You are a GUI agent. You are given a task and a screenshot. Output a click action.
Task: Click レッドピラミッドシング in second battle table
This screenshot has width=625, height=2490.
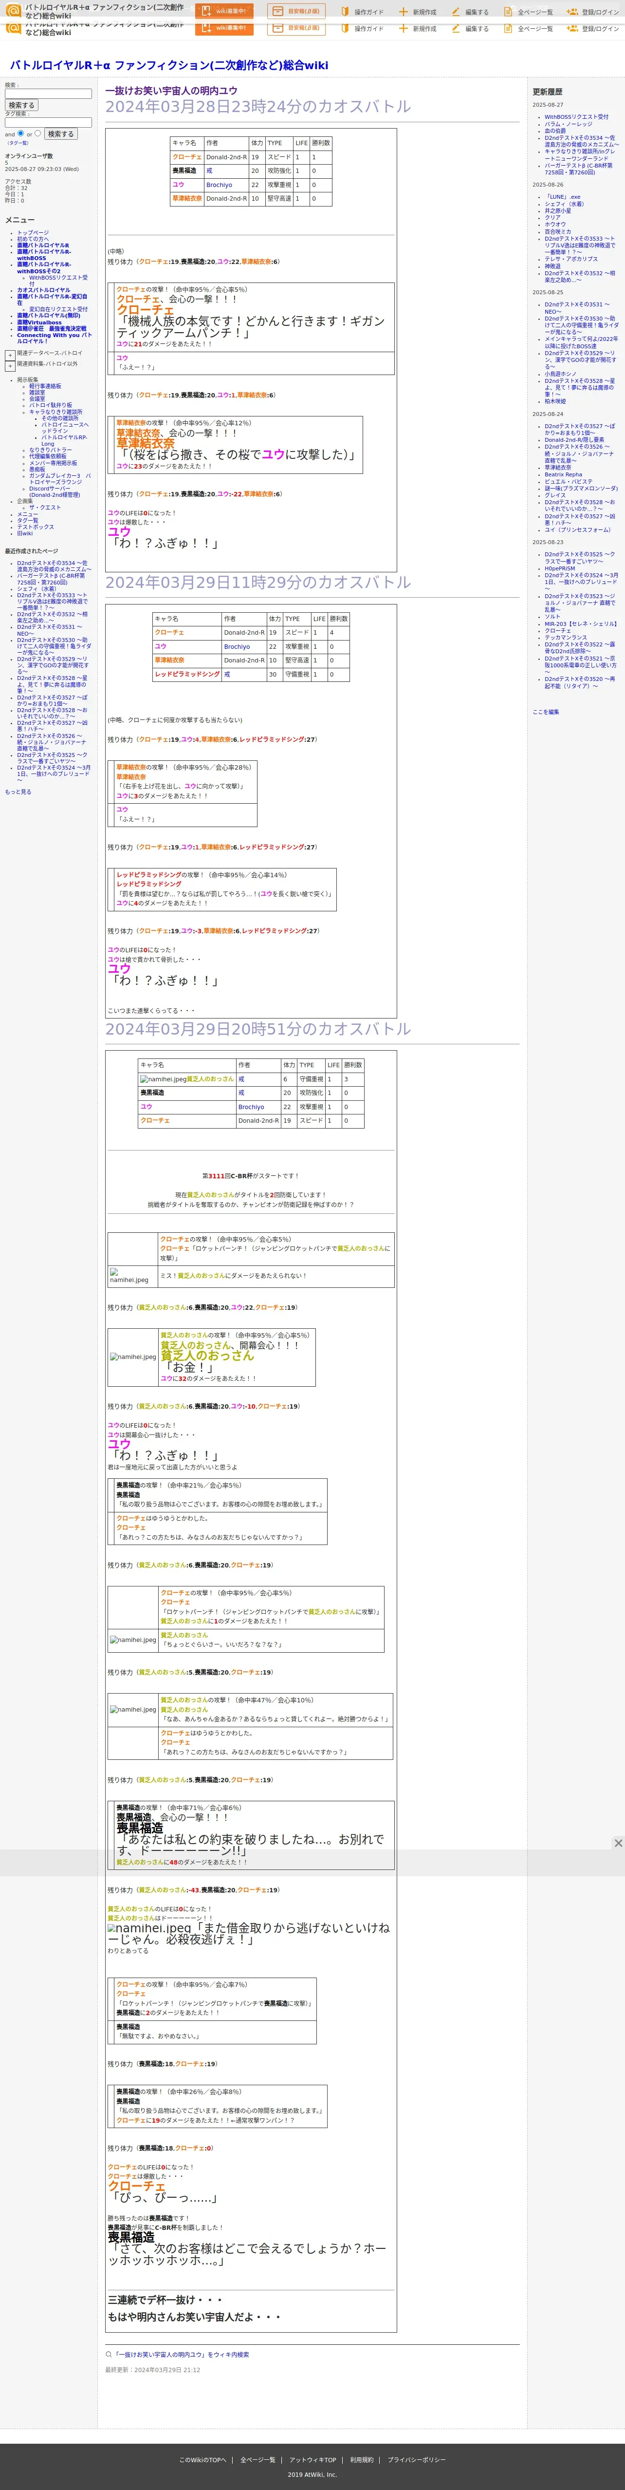coord(187,675)
